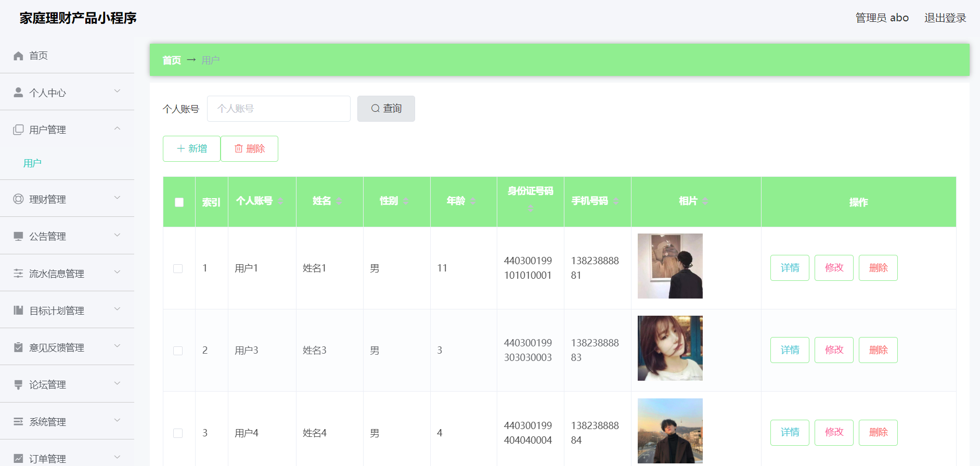Image resolution: width=980 pixels, height=466 pixels.
Task: Focus the 个人账号 search input field
Action: (x=279, y=109)
